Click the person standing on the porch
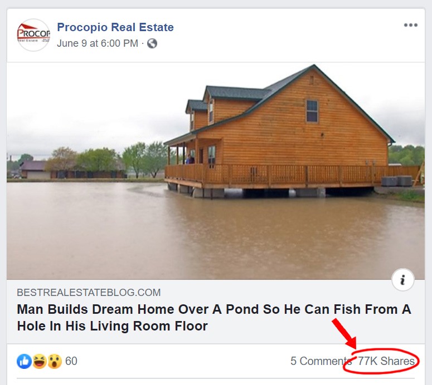The image size is (432, 385). coord(190,159)
